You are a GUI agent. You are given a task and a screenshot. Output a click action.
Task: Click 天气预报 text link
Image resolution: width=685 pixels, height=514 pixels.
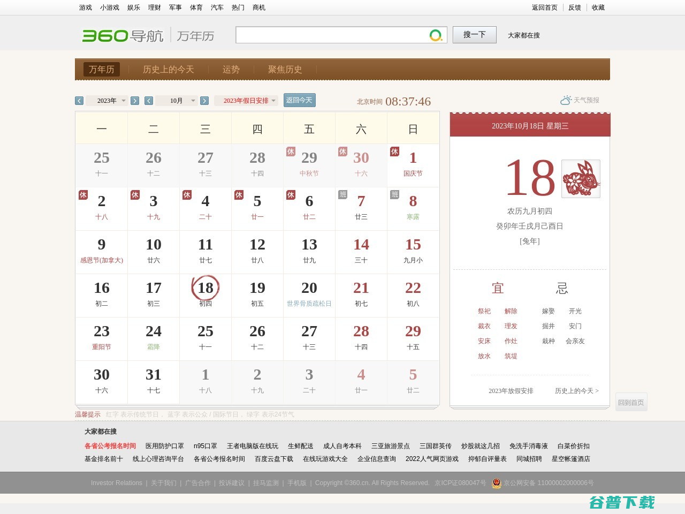[587, 100]
